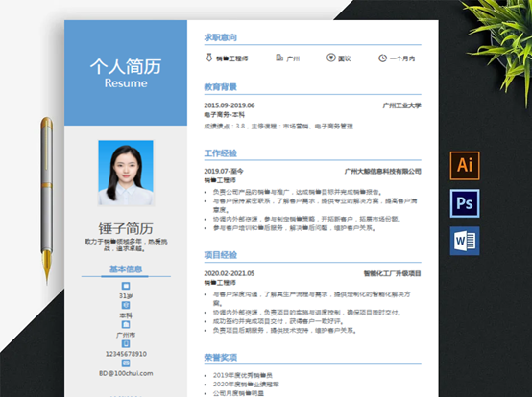Click project name 智能化工厂升级项目
532x397 pixels.
coord(392,273)
